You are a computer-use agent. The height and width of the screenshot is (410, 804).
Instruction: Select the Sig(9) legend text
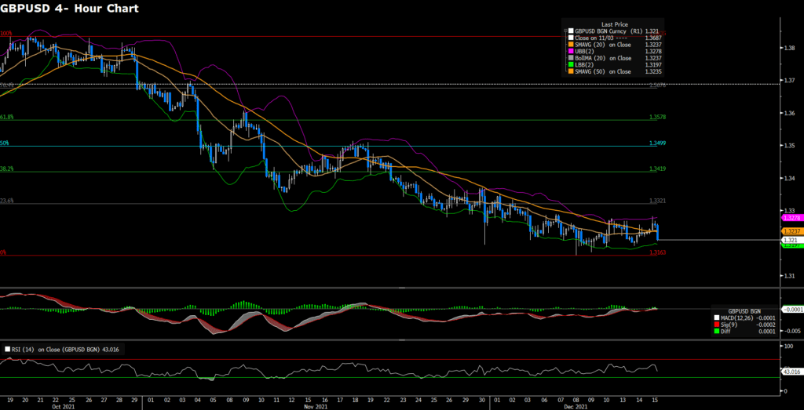(728, 325)
